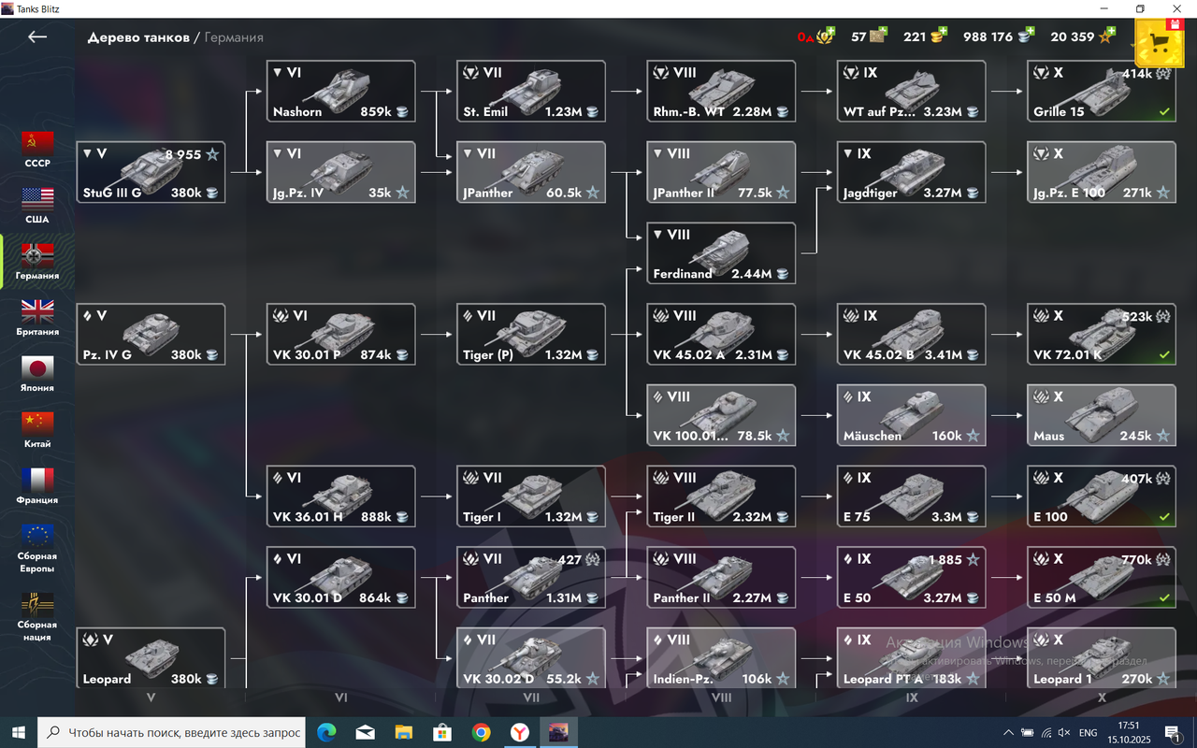Add credits via the 988 176 icon
Viewport: 1197px width, 748px height.
[x=1026, y=36]
